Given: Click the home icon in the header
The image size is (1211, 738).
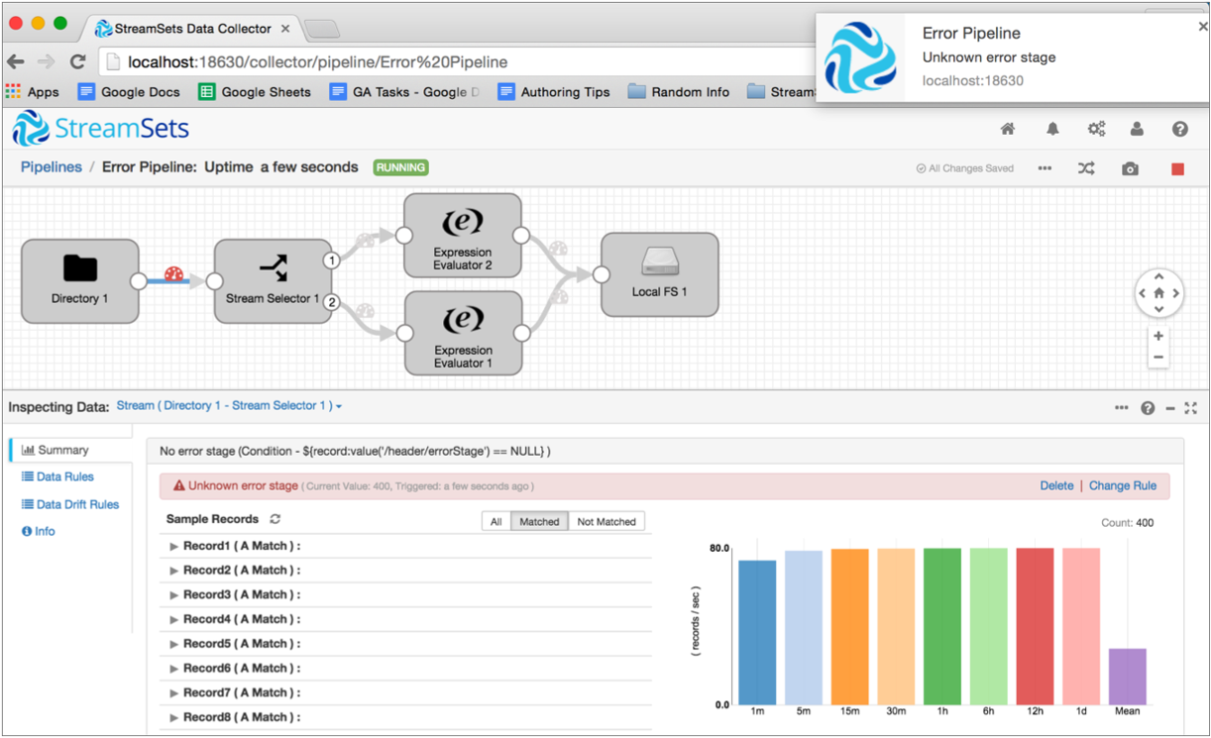Looking at the screenshot, I should [x=1008, y=129].
